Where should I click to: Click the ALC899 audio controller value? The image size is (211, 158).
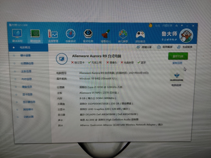[x=109, y=120]
